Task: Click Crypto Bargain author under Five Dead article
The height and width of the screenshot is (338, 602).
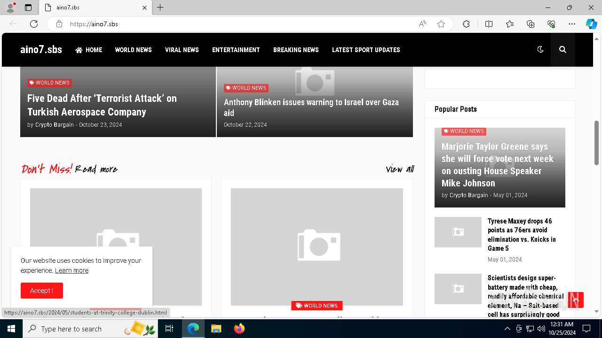Action: (x=55, y=125)
